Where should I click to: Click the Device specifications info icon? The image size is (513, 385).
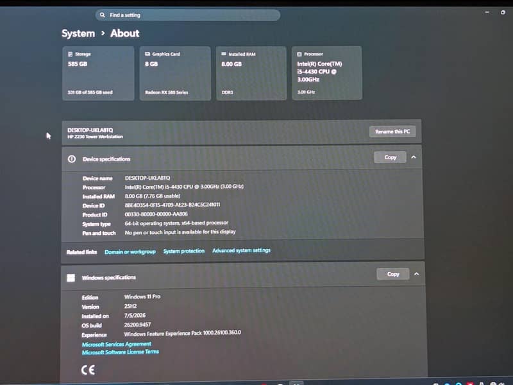pos(72,159)
